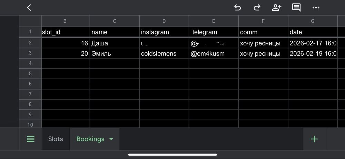The height and width of the screenshot is (159, 345).
Task: Select the cell containing @em4kusm
Action: coord(214,54)
